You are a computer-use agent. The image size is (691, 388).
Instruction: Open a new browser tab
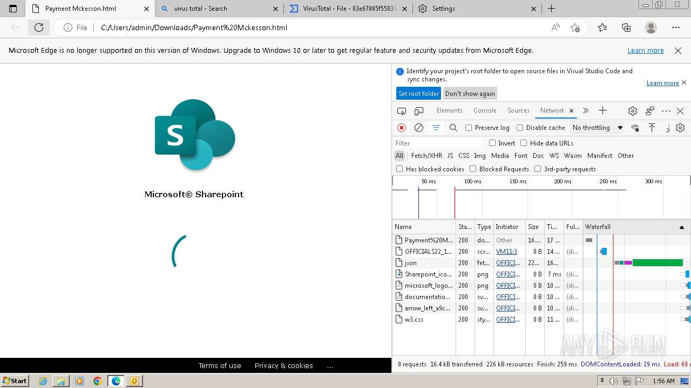(x=551, y=9)
